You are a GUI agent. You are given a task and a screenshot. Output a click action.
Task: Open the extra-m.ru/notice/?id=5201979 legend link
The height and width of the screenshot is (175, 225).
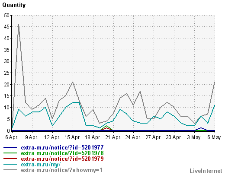pyautogui.click(x=62, y=159)
